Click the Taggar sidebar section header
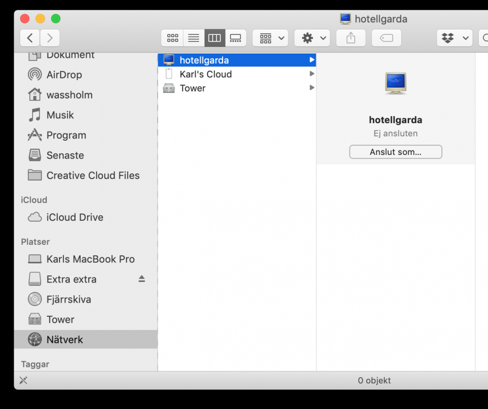The height and width of the screenshot is (409, 488). coord(35,364)
